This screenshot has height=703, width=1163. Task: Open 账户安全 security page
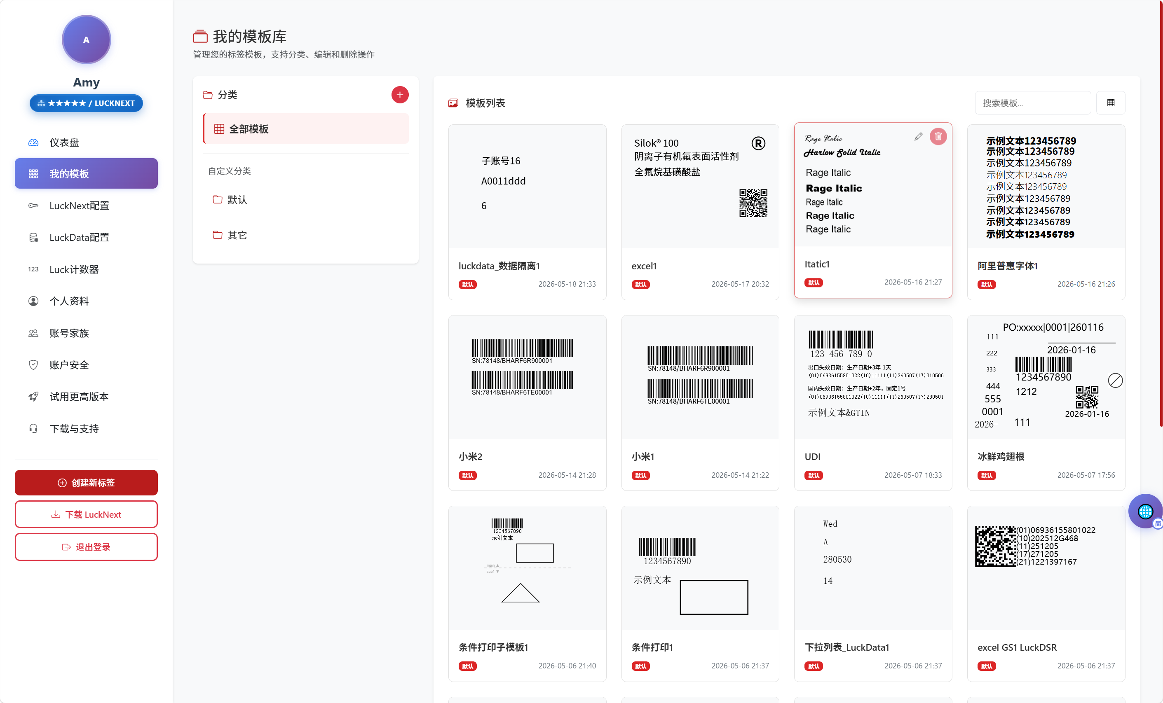click(x=86, y=365)
